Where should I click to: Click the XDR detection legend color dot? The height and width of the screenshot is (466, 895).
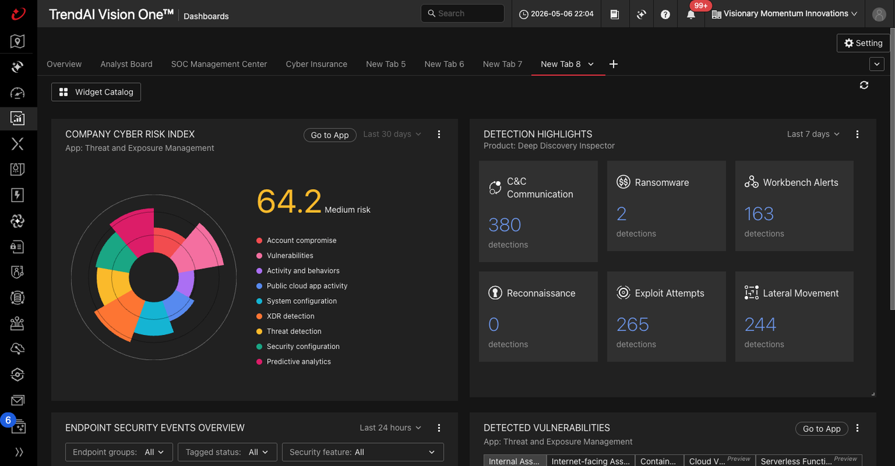point(259,316)
